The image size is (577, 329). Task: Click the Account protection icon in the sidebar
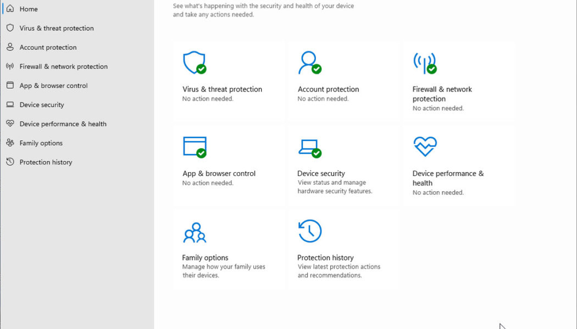pyautogui.click(x=10, y=47)
